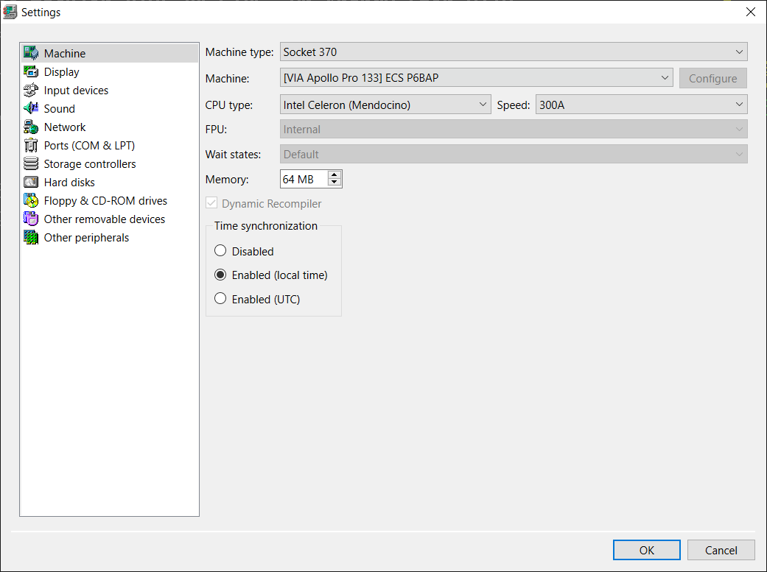Select the Disabled time synchronization option
767x572 pixels.
point(220,251)
